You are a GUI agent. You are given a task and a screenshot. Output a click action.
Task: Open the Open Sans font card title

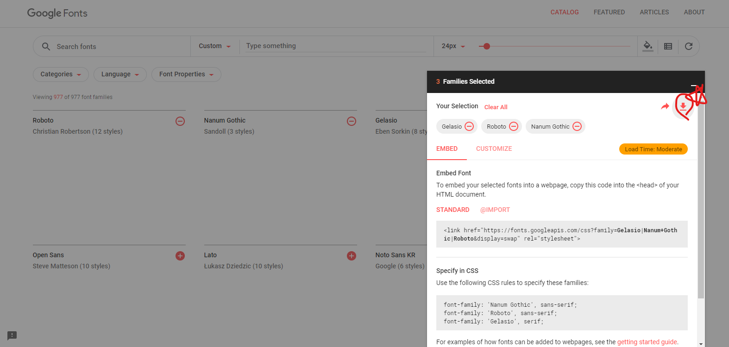(48, 255)
